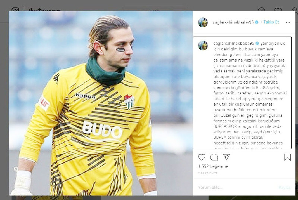The width and height of the screenshot is (298, 200).
Task: Follow account with Takip Et
Action: point(271,22)
